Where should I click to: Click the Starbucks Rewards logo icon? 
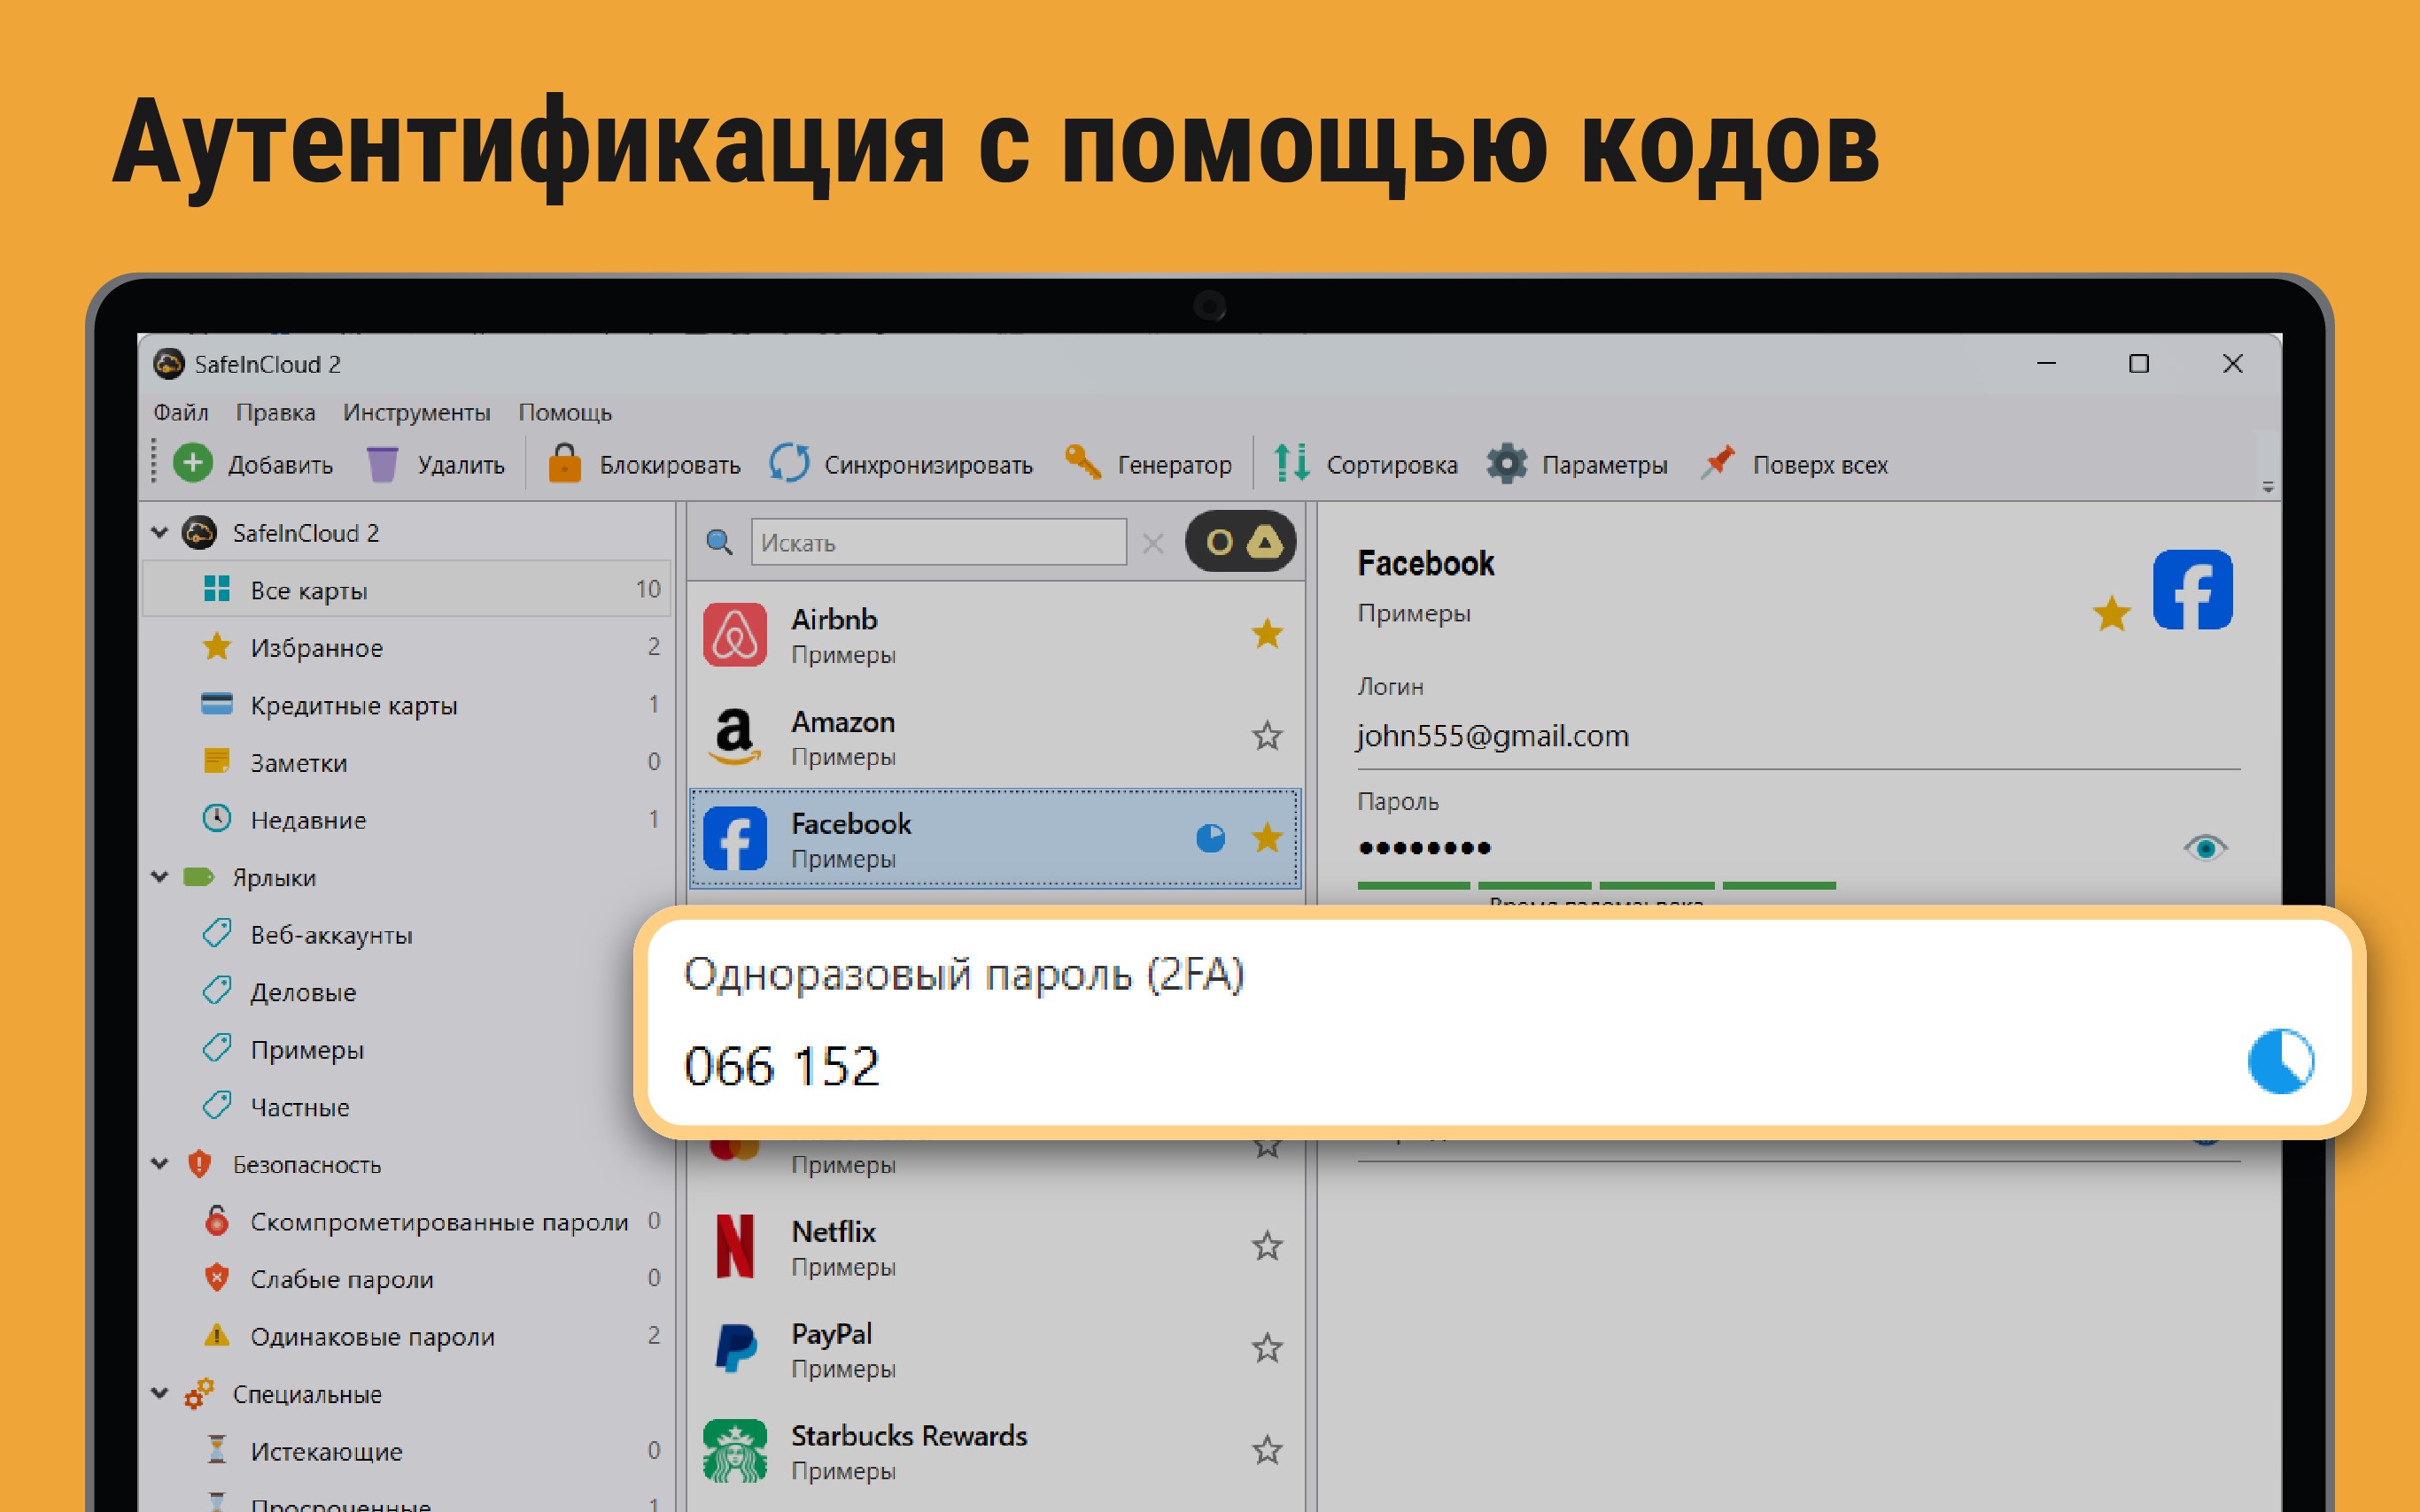pyautogui.click(x=734, y=1451)
